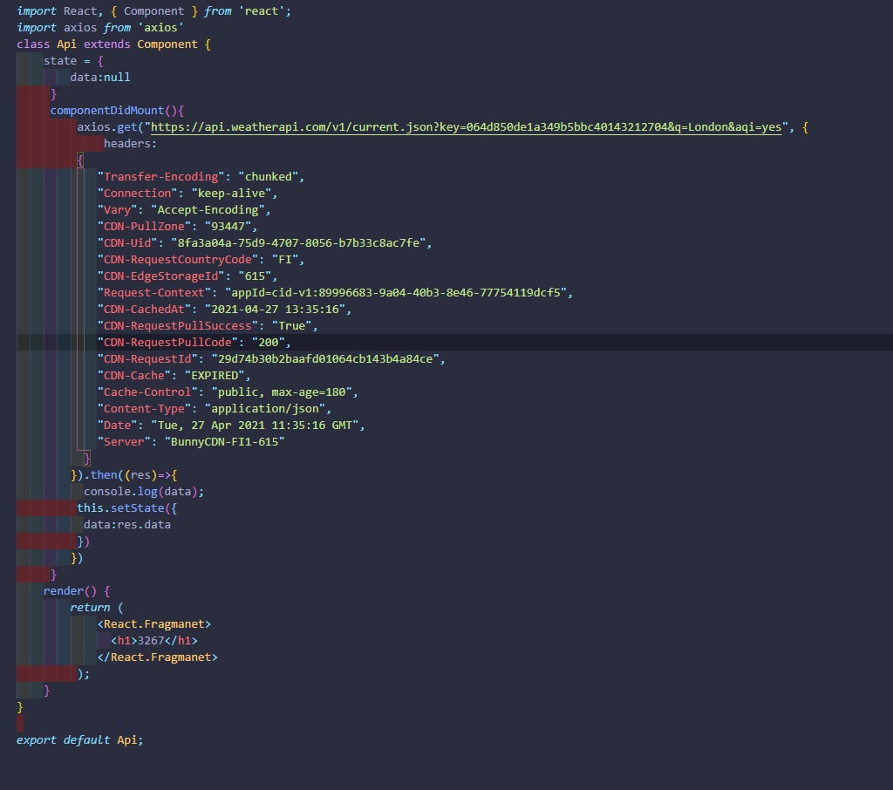Image resolution: width=893 pixels, height=790 pixels.
Task: Click the "Date" header line
Action: (x=230, y=425)
